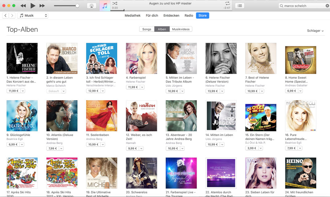Viewport: 330px width, 197px height.
Task: Buy Farbenspiel album for 11,99 €
Action: point(133,87)
